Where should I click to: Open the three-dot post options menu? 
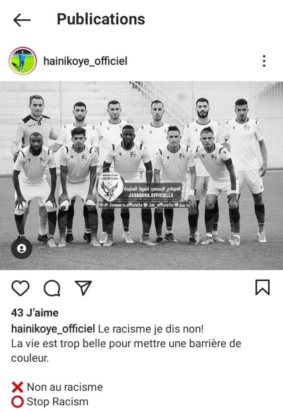[264, 61]
